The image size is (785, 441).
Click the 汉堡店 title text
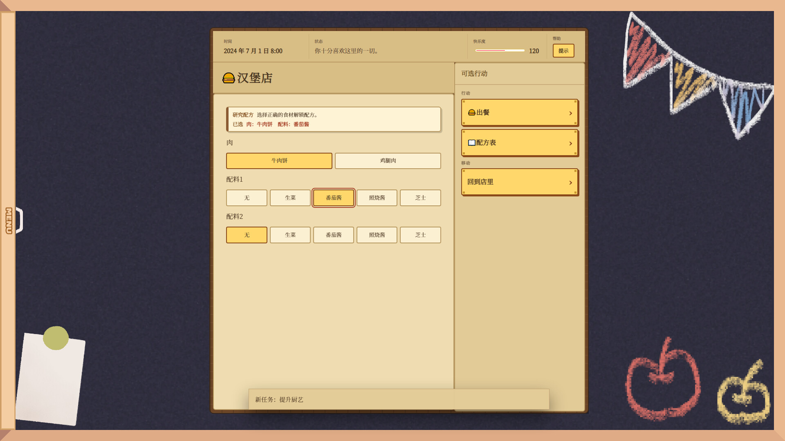(x=255, y=78)
